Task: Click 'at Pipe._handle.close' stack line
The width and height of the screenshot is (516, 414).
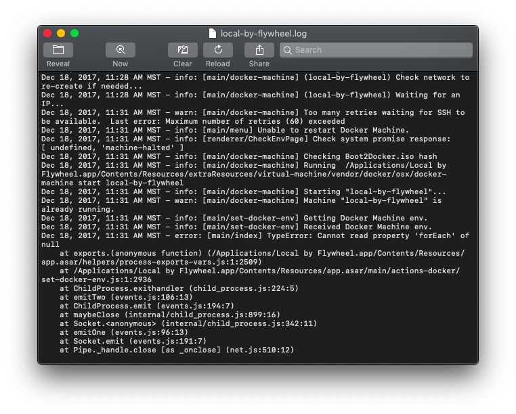Action: tap(177, 350)
